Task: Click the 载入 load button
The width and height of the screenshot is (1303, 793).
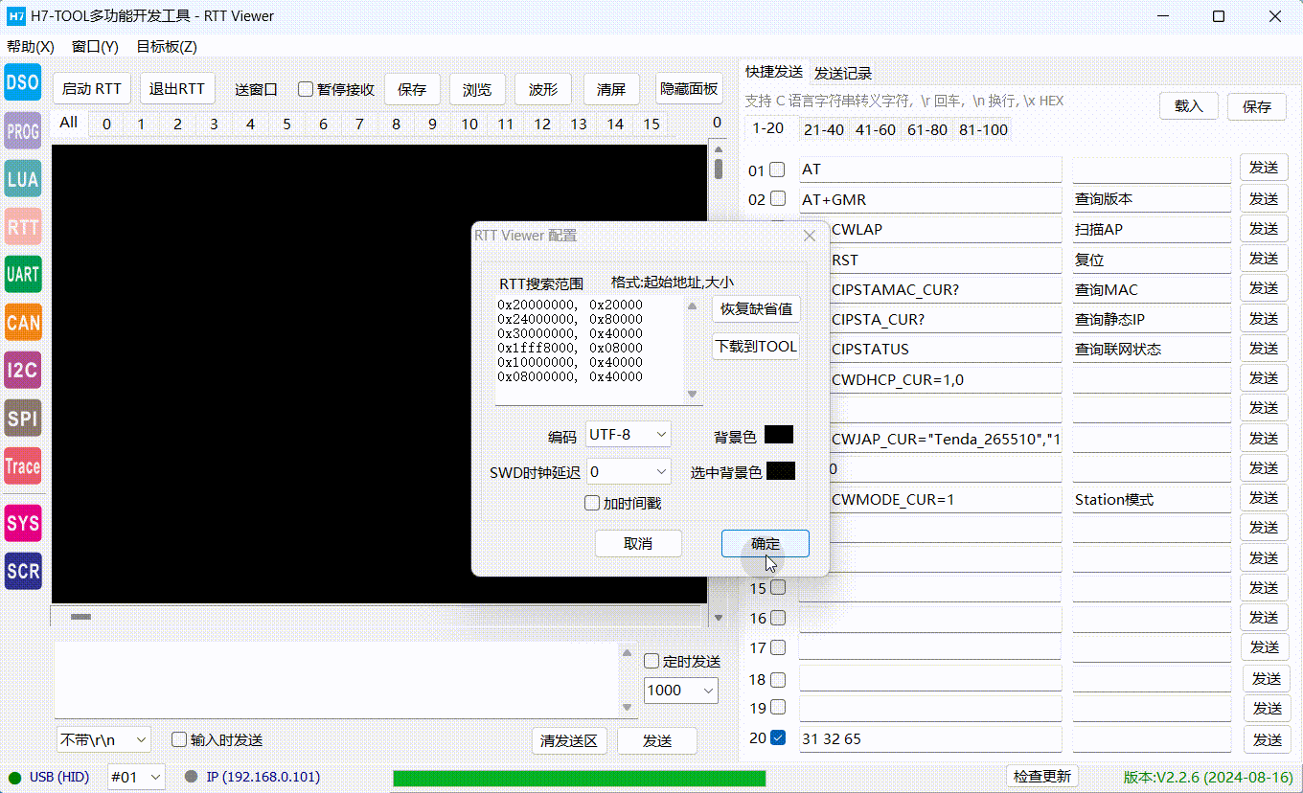Action: (x=1189, y=106)
